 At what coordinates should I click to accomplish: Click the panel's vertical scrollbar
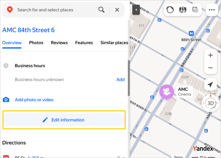point(129,78)
